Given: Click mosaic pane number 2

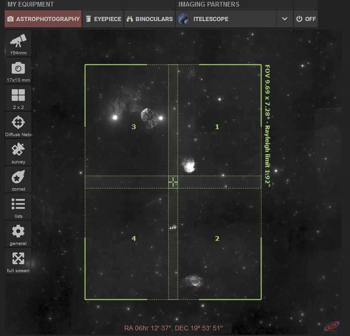Looking at the screenshot, I should point(217,238).
